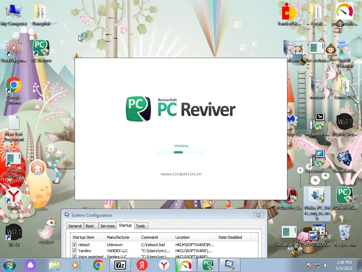Open red Yandex search taskbar icon

coord(142,265)
